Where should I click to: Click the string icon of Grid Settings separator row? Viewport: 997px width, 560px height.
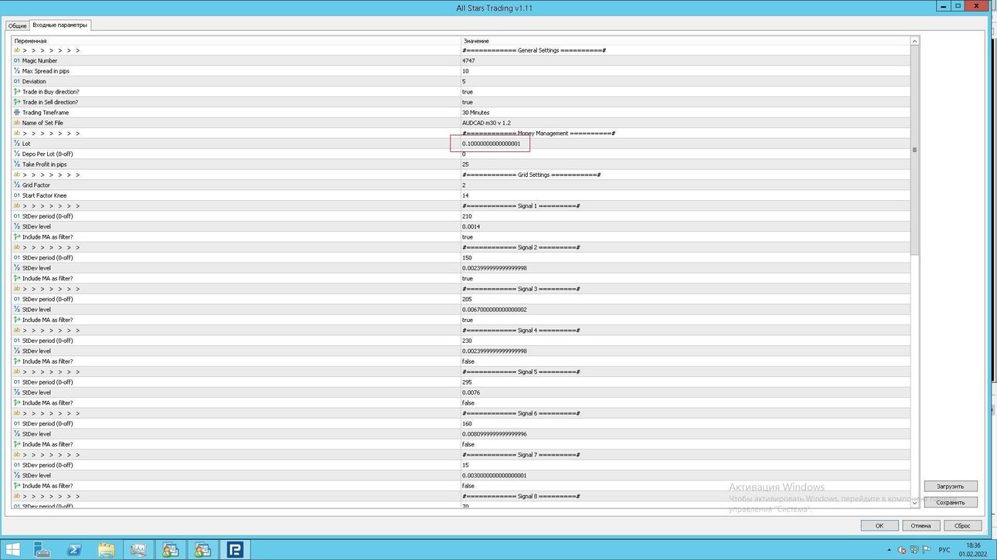17,175
